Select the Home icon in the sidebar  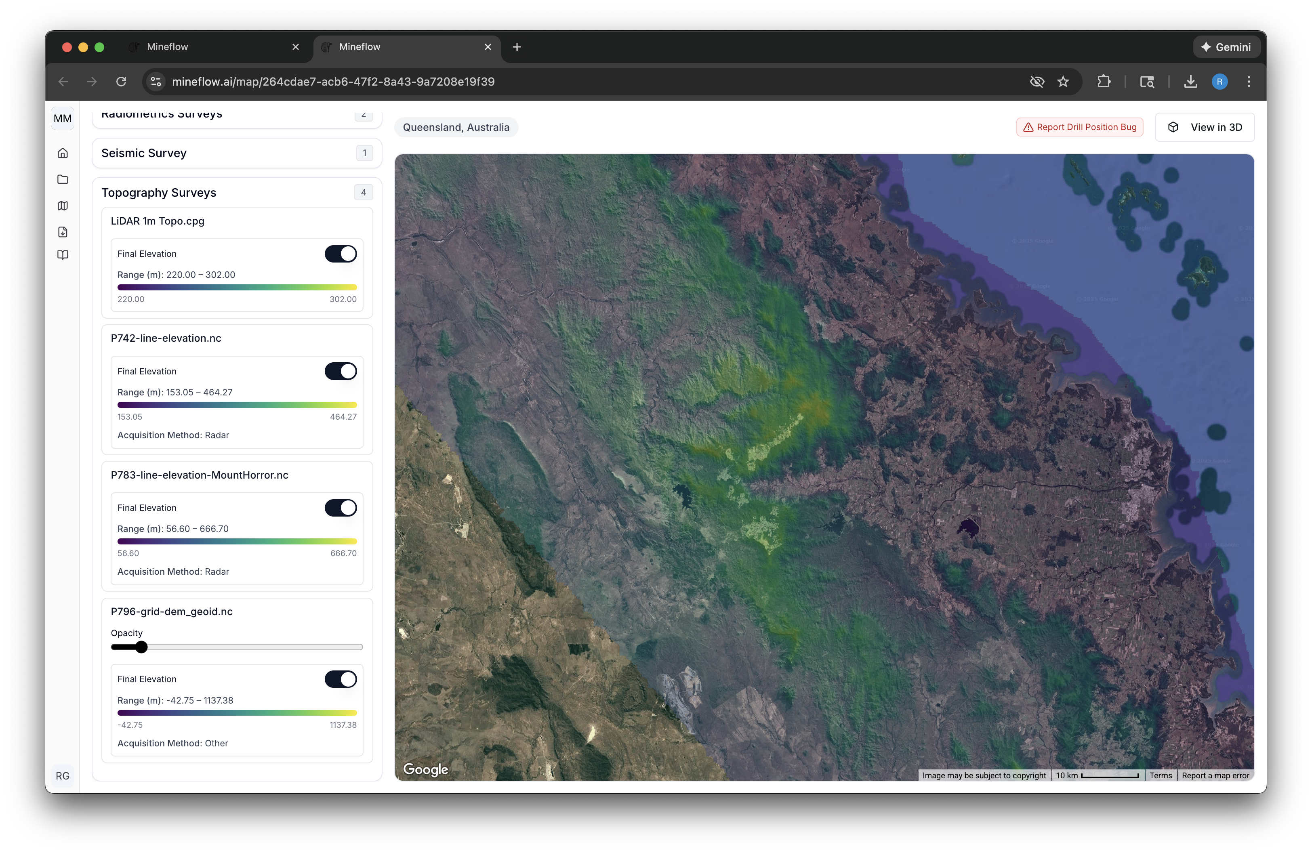62,153
